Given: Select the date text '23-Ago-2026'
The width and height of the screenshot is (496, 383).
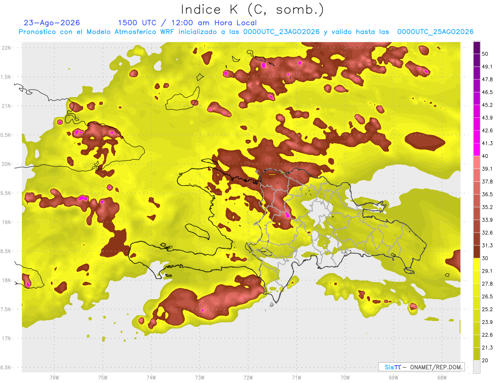Looking at the screenshot, I should click(52, 23).
